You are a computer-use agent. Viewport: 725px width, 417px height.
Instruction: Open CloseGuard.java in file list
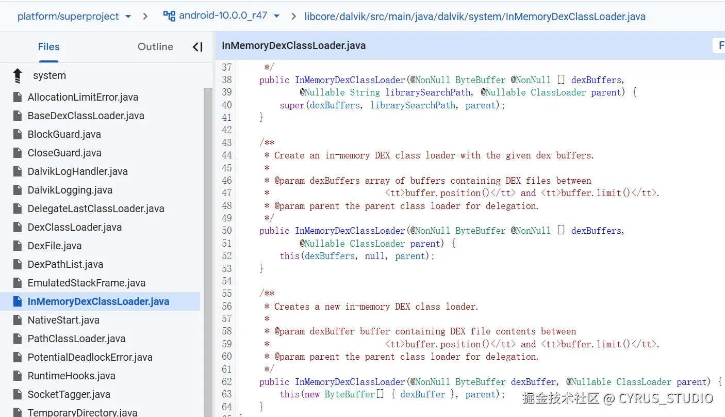[x=64, y=153]
